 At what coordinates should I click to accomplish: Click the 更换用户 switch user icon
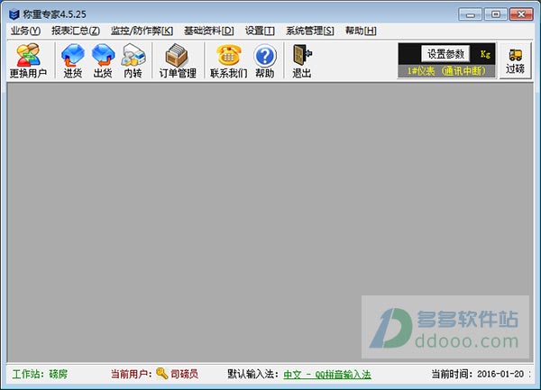(28, 55)
